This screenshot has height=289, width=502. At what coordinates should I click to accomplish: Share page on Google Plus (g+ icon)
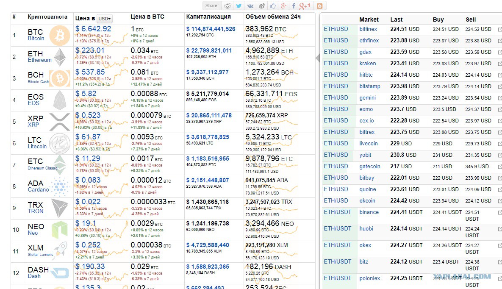[283, 6]
